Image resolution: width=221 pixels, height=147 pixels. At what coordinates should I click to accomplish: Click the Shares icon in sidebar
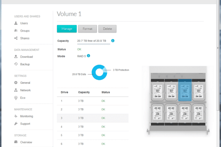coord(16,38)
